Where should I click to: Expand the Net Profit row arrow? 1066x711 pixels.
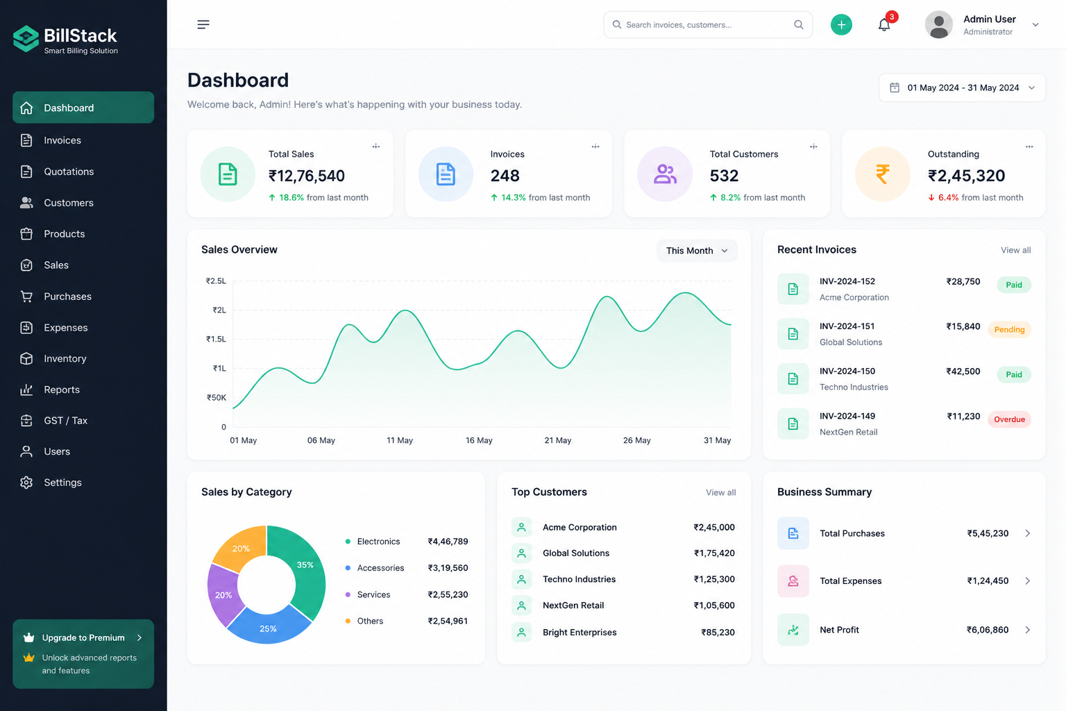(x=1028, y=630)
